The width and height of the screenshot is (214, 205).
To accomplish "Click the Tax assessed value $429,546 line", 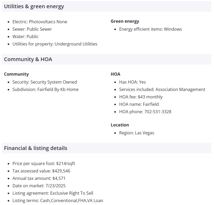I will (41, 171).
